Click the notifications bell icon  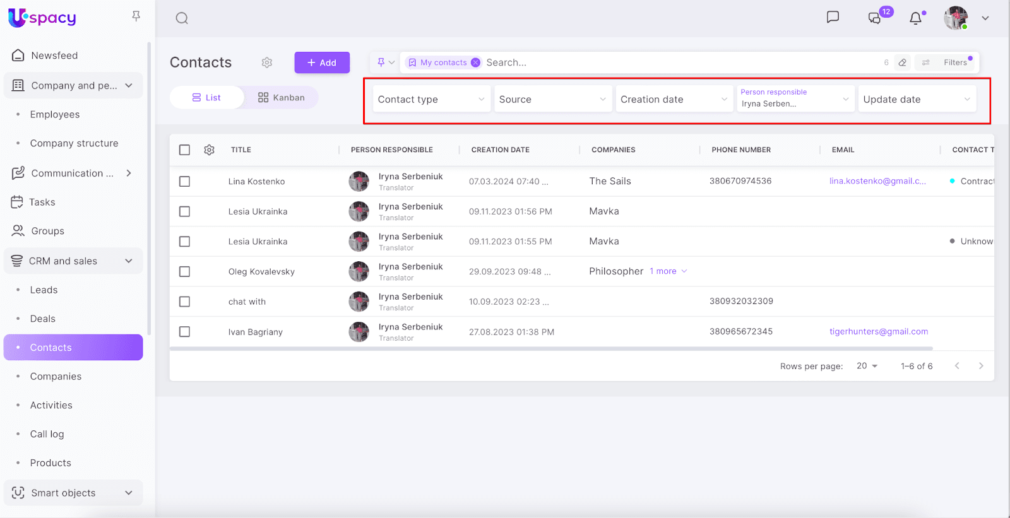pos(915,18)
